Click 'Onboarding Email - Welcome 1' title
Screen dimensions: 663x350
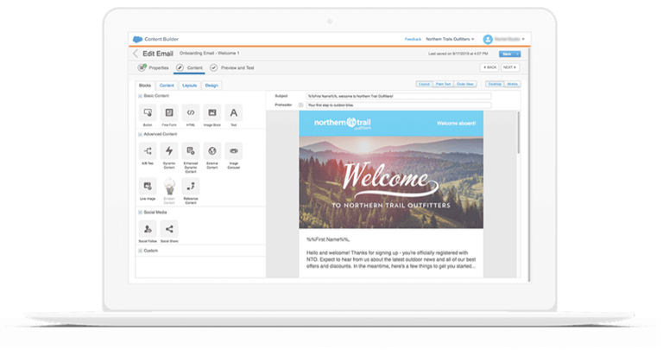(210, 54)
